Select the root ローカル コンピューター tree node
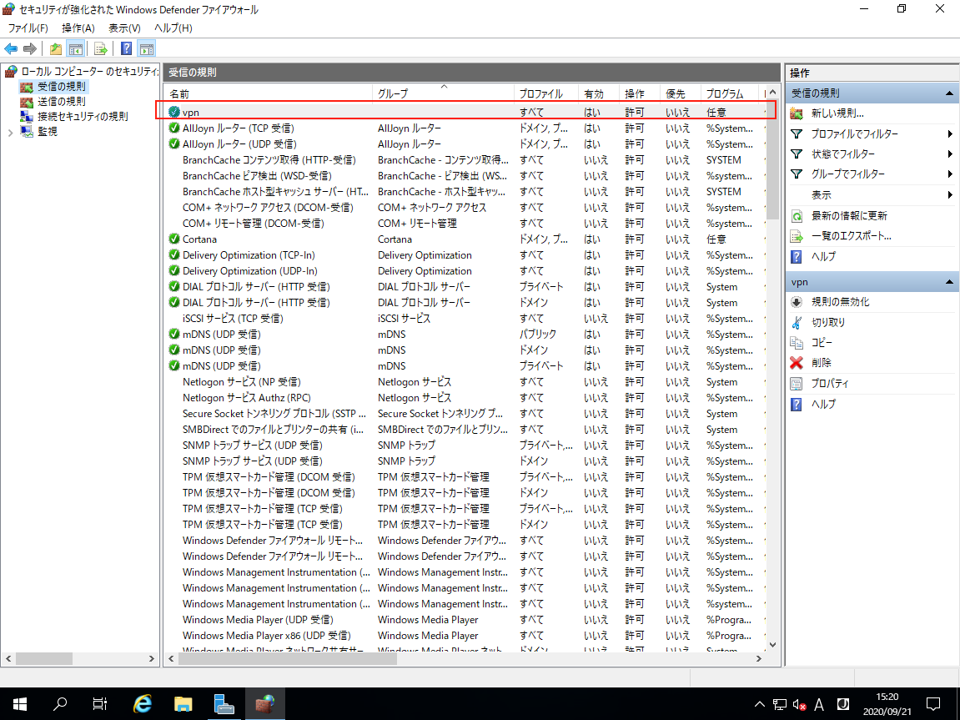Screen dimensions: 960x720 click(x=89, y=72)
